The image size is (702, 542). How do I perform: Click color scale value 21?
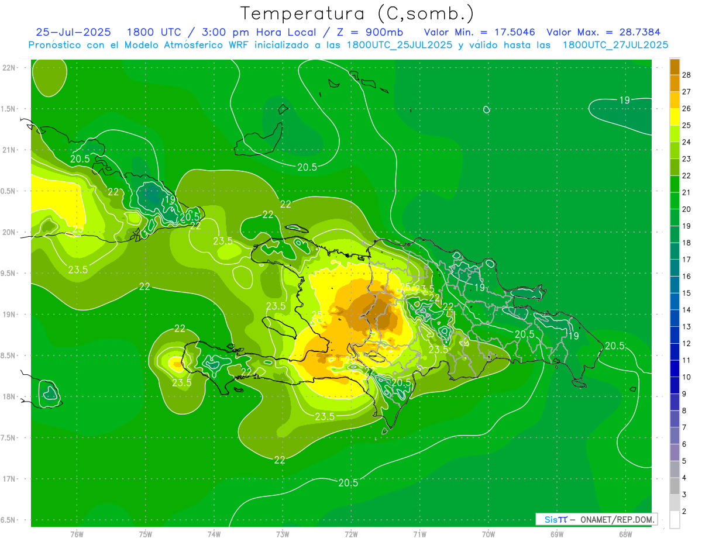(x=687, y=192)
